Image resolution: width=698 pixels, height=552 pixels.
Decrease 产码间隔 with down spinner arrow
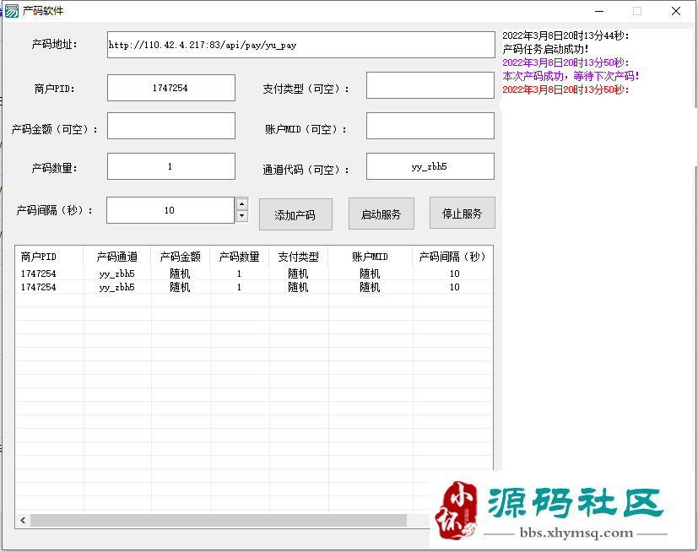[x=242, y=216]
